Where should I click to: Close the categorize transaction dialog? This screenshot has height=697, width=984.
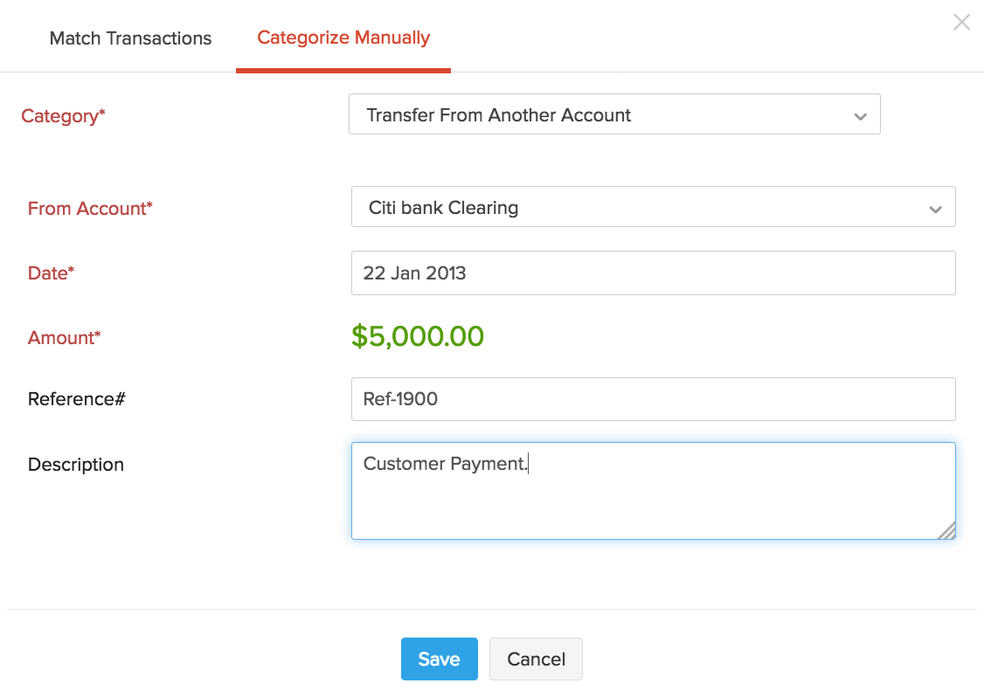[x=961, y=22]
